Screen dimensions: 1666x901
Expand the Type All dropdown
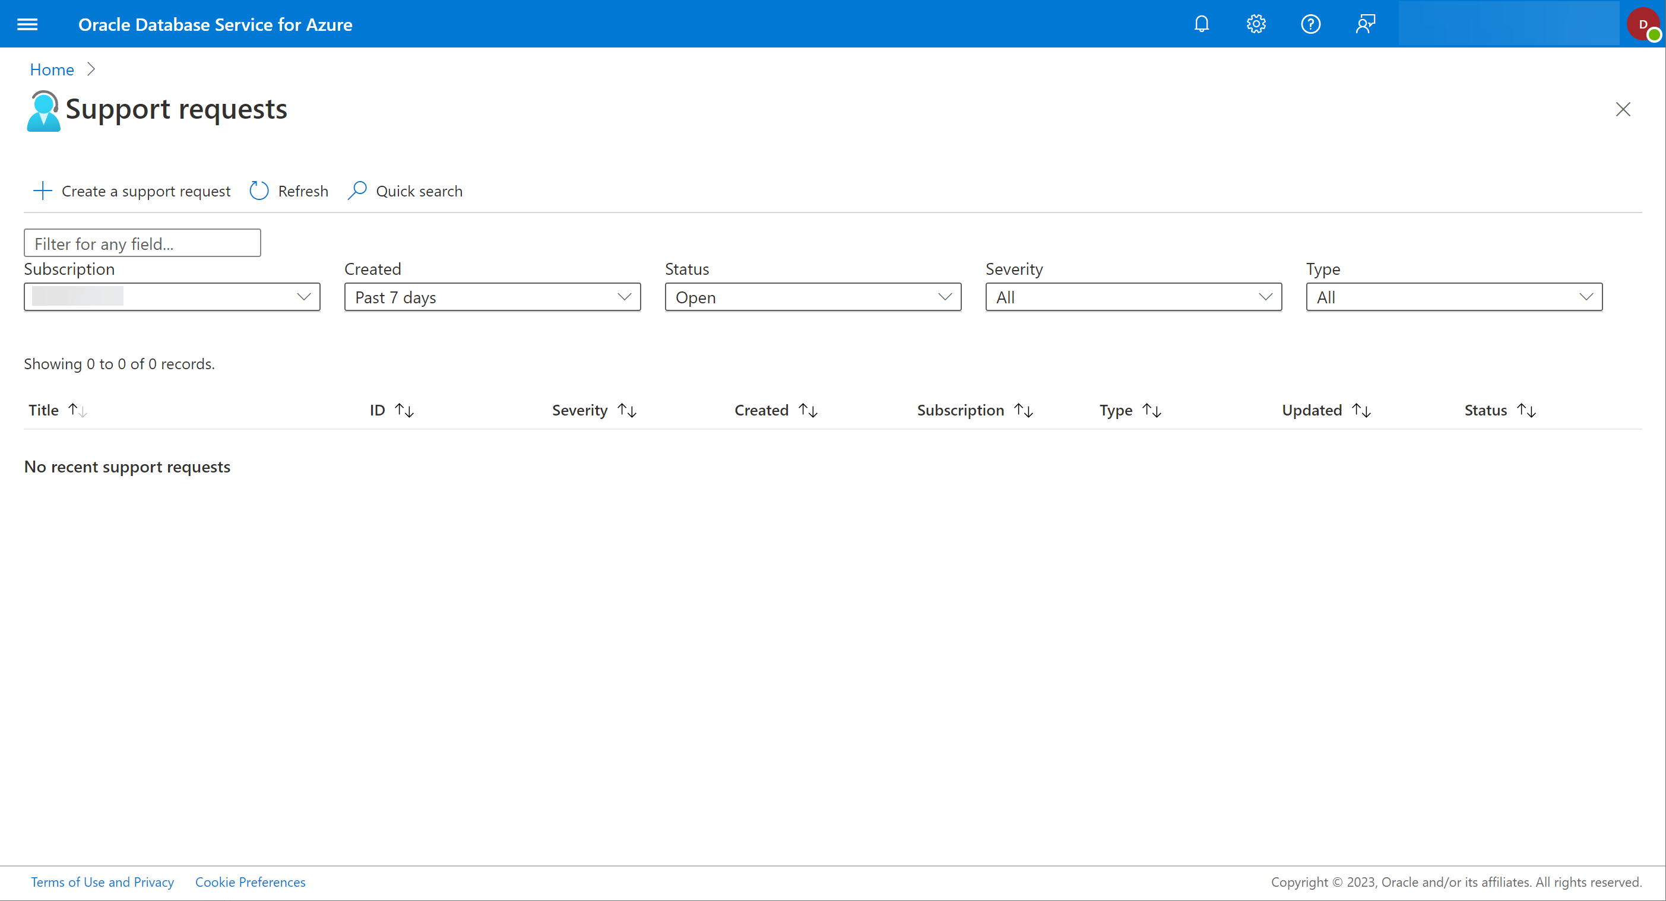1454,297
